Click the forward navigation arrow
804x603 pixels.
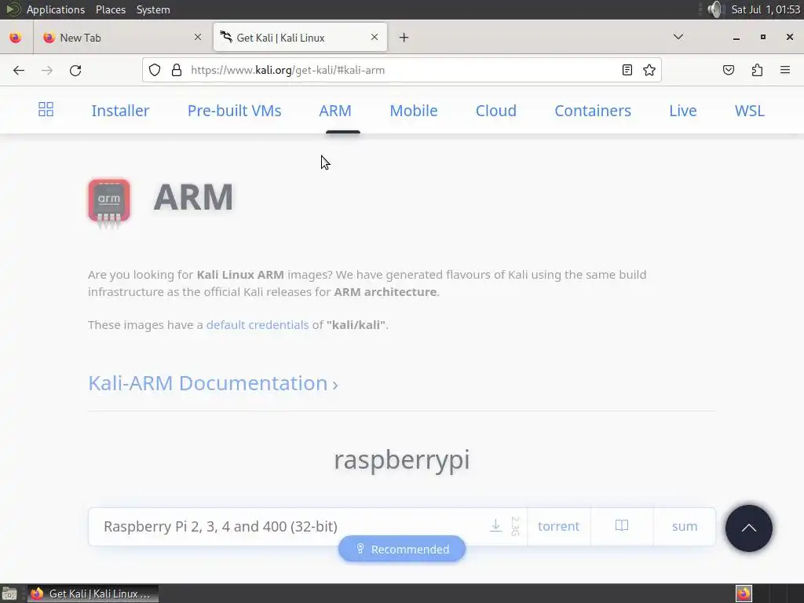pyautogui.click(x=46, y=70)
